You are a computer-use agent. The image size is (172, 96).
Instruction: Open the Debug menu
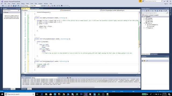[x=23, y=3]
